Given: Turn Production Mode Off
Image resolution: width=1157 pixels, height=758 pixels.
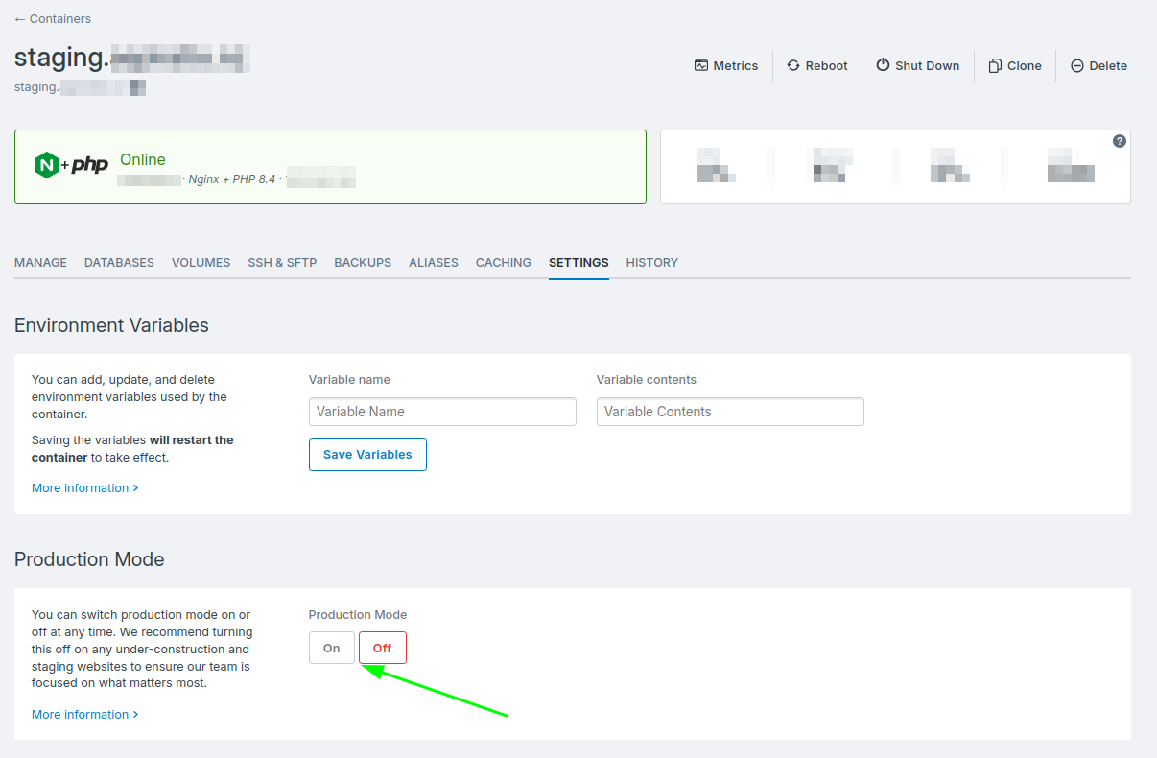Looking at the screenshot, I should (383, 648).
